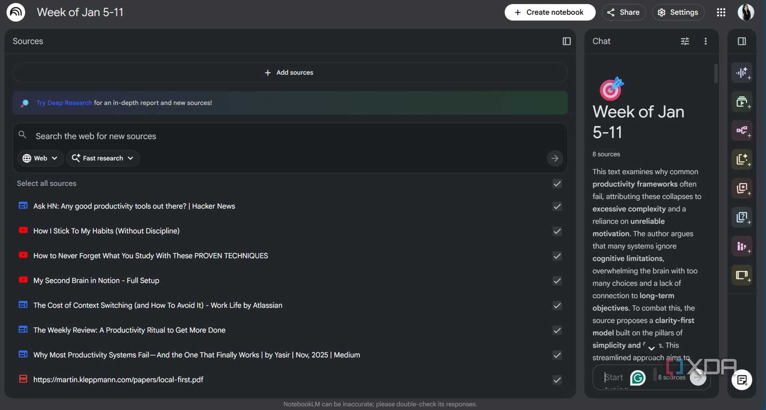Open the Fast research mode dropdown

103,158
